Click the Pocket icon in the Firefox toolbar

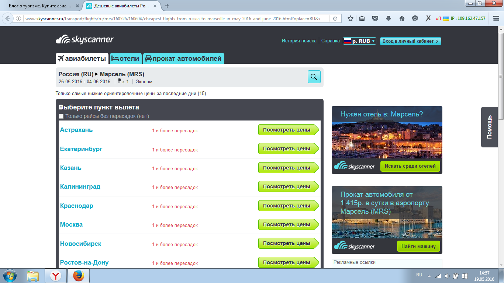coord(375,18)
